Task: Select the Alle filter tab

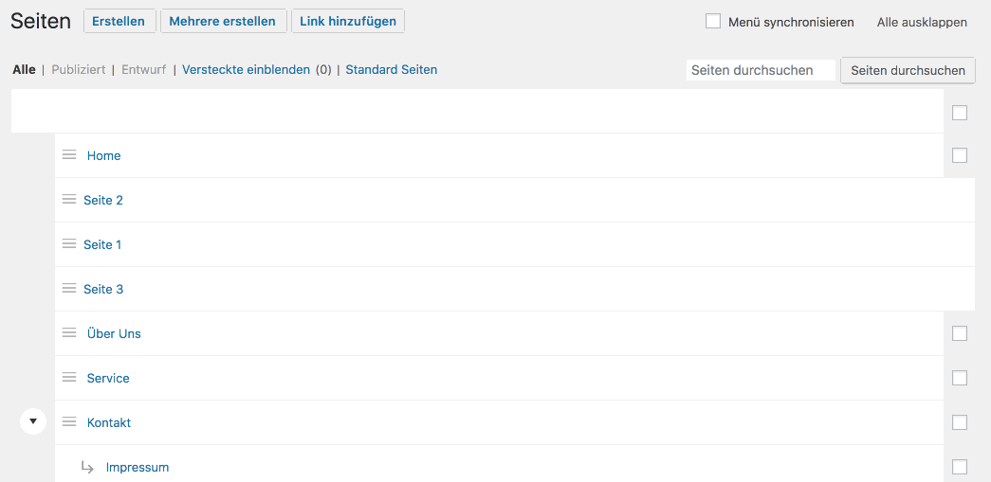Action: pyautogui.click(x=24, y=69)
